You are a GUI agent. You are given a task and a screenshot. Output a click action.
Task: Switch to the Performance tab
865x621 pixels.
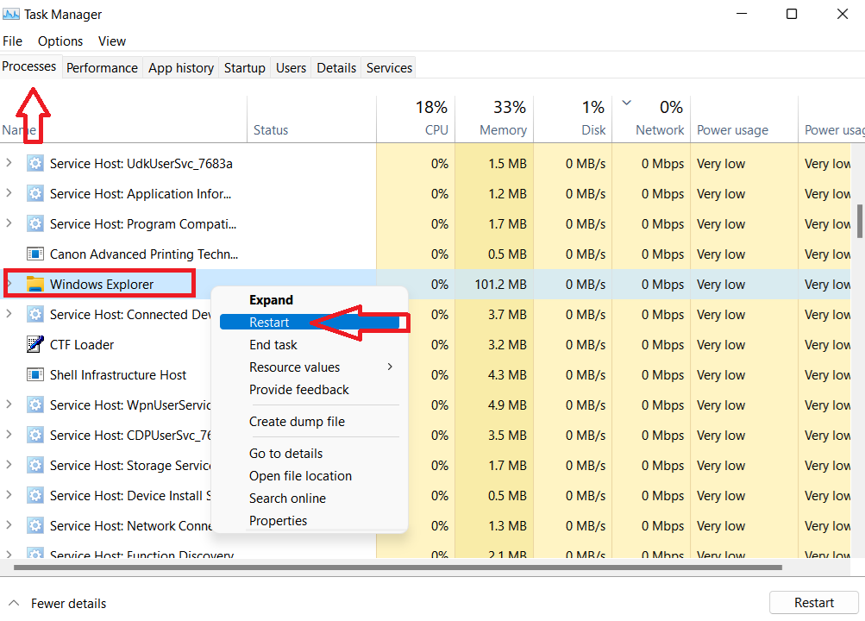coord(102,68)
